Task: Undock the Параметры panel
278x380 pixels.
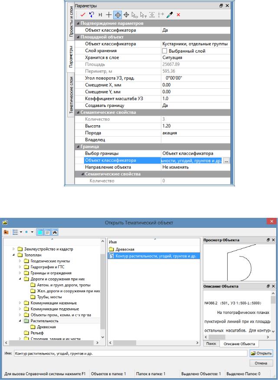Action: pos(221,6)
